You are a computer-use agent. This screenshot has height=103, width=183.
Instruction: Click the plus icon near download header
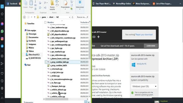[98, 37]
